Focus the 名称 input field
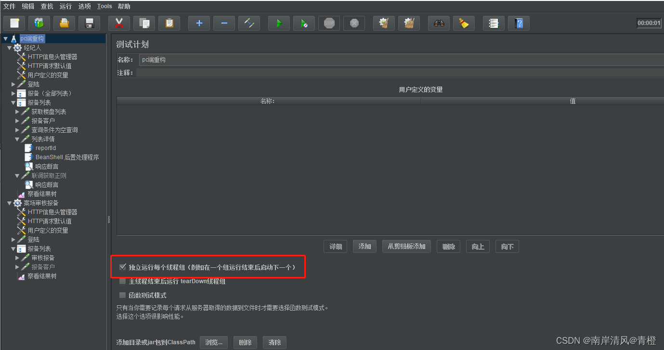This screenshot has height=350, width=664. pos(401,60)
